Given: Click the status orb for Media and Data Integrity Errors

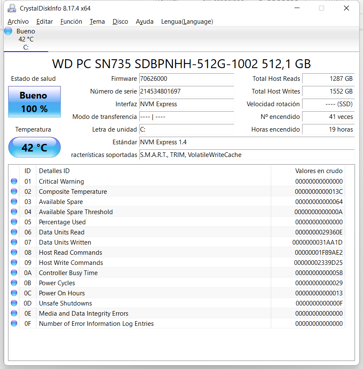Looking at the screenshot, I should [14, 313].
